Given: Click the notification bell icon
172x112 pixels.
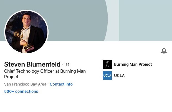Looking at the screenshot, I should 164,51.
